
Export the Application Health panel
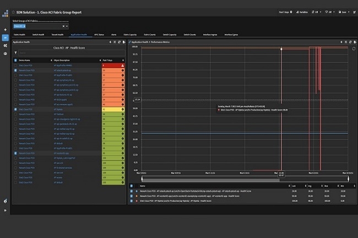click(x=124, y=42)
